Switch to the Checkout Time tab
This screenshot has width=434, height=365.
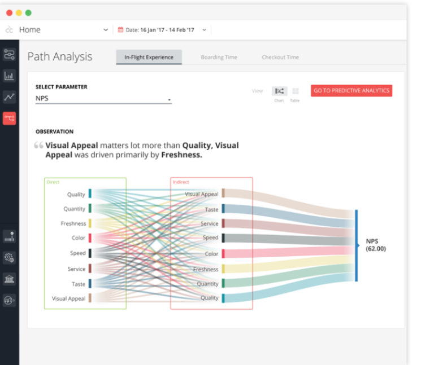[x=280, y=57]
